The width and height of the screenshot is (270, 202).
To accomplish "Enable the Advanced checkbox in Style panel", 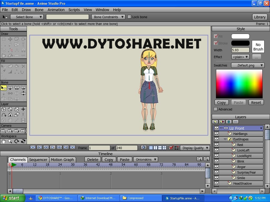I will [x=216, y=109].
